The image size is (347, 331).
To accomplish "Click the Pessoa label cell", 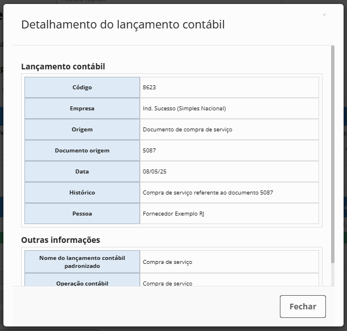I will tap(82, 213).
